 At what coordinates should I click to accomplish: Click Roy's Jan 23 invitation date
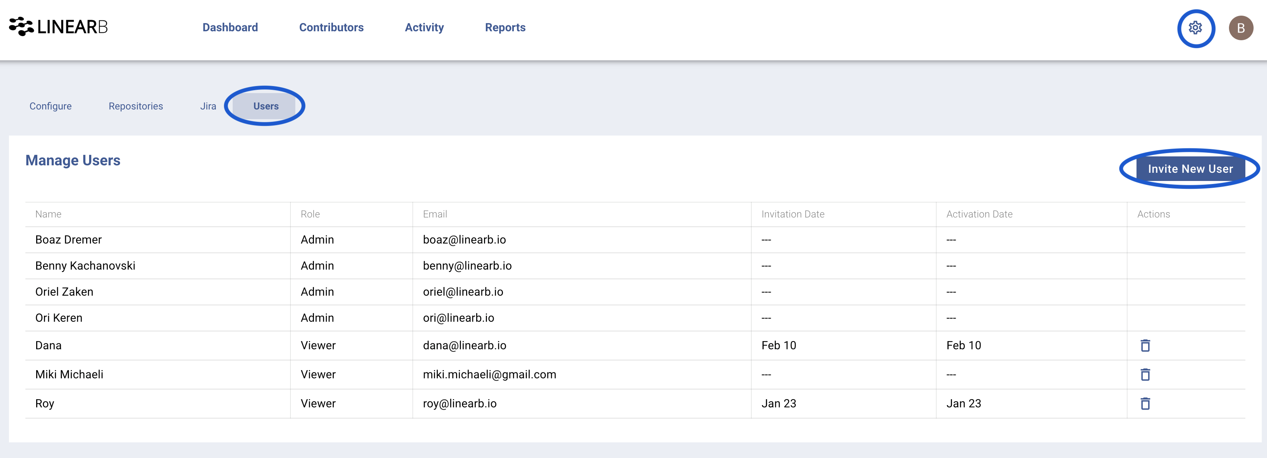779,404
